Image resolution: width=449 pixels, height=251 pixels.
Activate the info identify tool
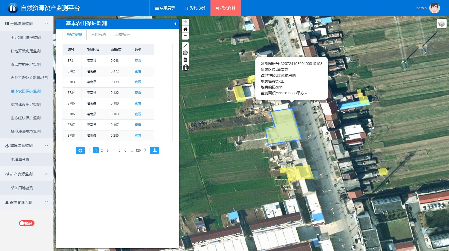(185, 67)
